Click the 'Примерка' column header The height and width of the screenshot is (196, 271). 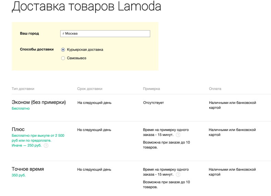click(151, 89)
